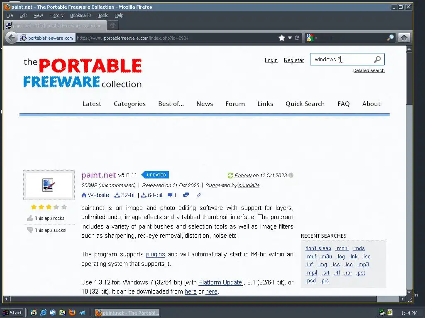
Task: Click the network tray icon
Action: click(382, 313)
